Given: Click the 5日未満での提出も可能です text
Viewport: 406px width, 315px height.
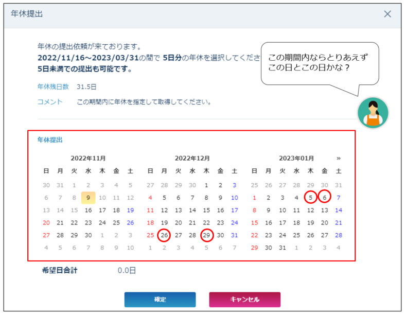Looking at the screenshot, I should (x=85, y=69).
